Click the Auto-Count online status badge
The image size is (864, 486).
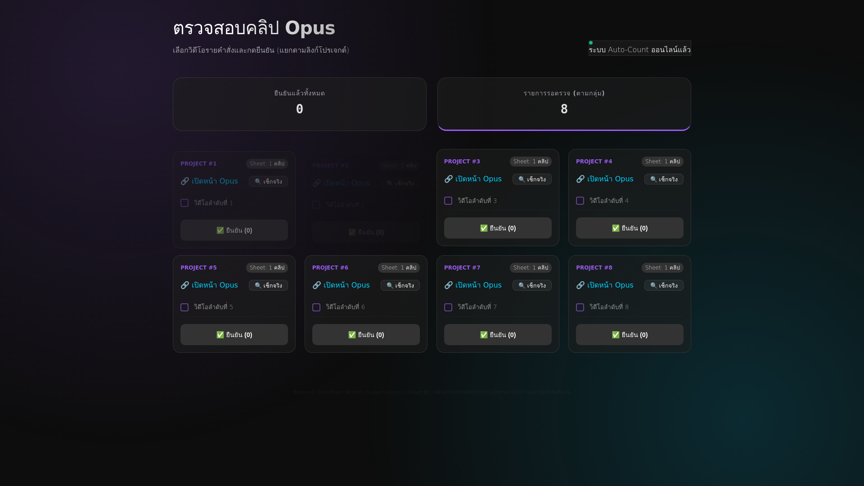point(640,49)
